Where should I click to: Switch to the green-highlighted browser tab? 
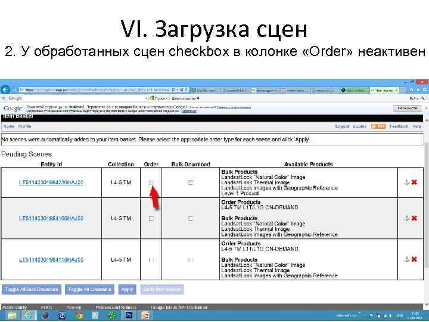point(355,90)
